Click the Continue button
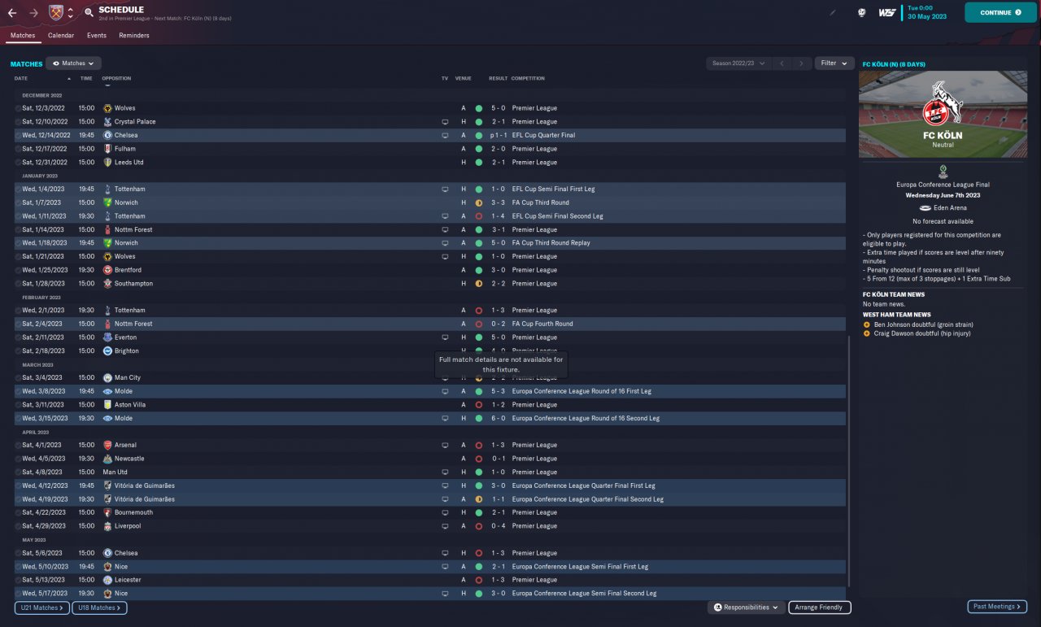 pyautogui.click(x=1000, y=13)
